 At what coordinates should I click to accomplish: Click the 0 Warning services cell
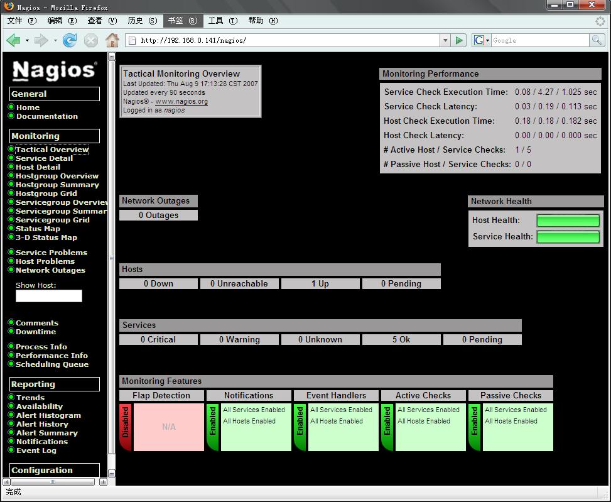click(x=240, y=339)
